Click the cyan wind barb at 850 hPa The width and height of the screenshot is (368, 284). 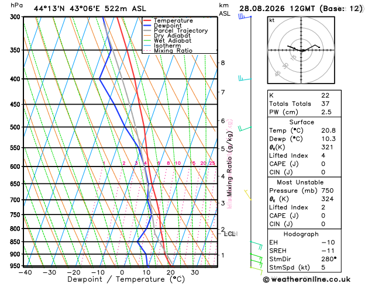tap(256, 245)
